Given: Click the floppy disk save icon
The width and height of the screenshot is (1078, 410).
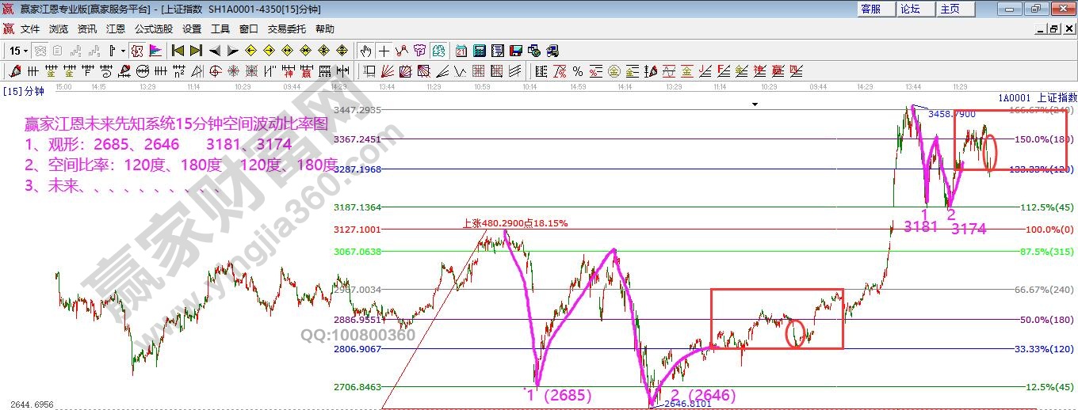Looking at the screenshot, I should pyautogui.click(x=516, y=51).
